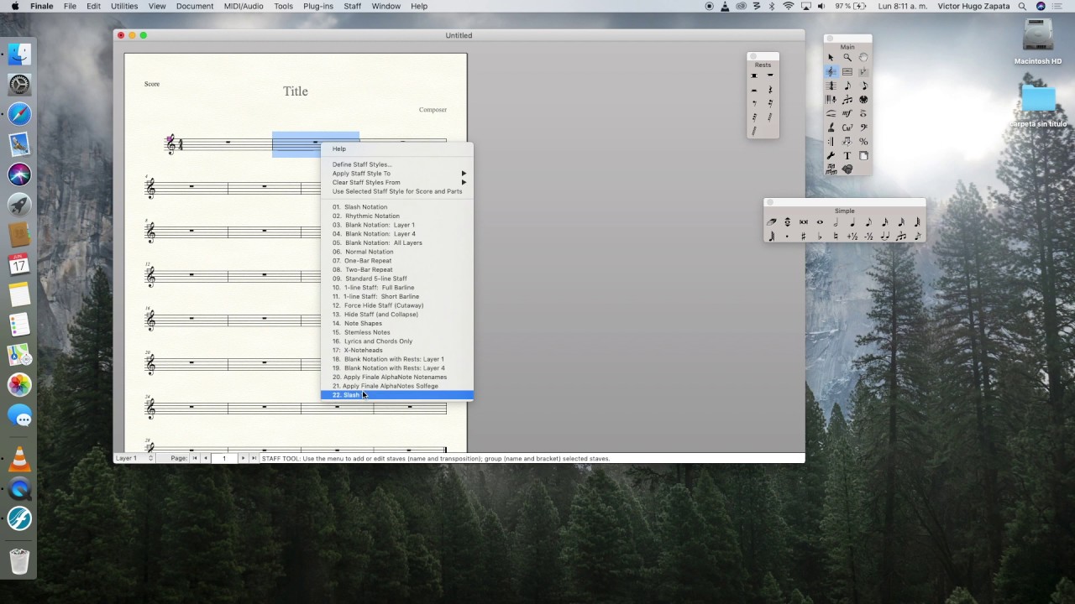Select the highlighted Staff tool (treble clef)
This screenshot has height=604, width=1075.
pos(831,71)
